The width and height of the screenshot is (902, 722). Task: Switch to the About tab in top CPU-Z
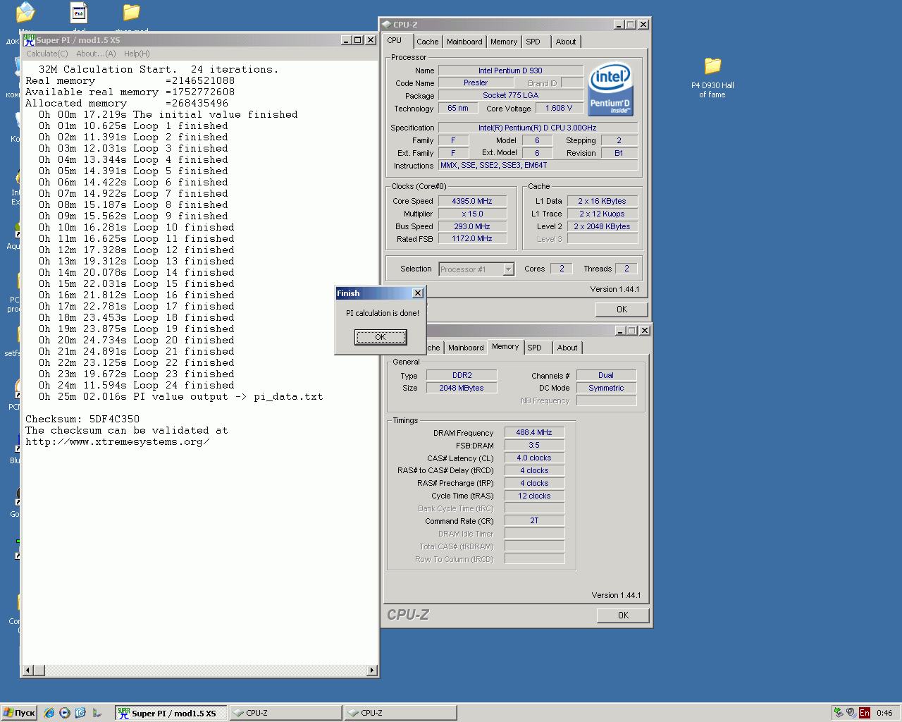click(566, 42)
